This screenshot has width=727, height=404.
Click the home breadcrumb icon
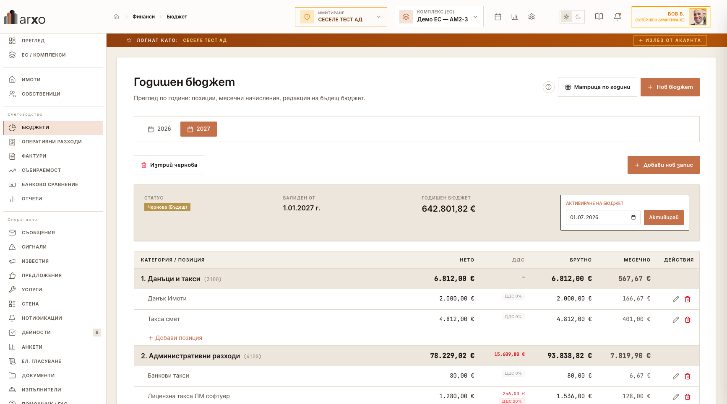116,17
